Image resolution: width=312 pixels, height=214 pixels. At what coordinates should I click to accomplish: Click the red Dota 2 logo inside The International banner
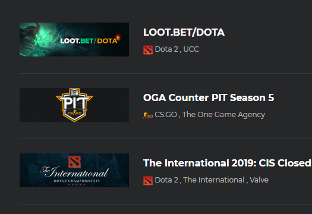pos(74,162)
